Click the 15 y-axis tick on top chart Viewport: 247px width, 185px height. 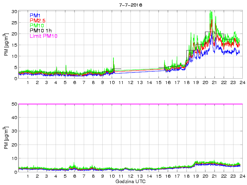[x=14, y=45]
